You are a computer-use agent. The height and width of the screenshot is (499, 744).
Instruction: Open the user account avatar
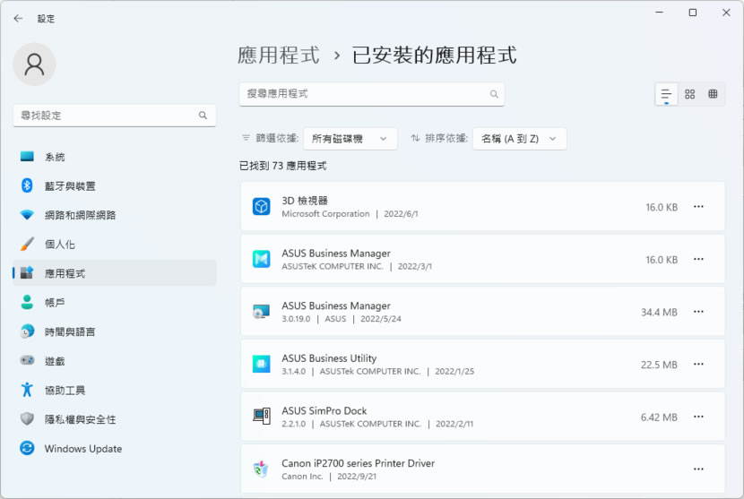pos(34,65)
